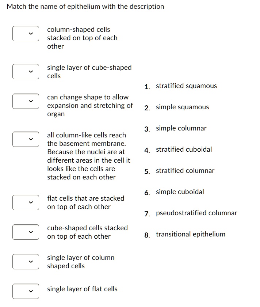Click the number 1 beside stratified squamous
Viewport: 260px width, 307px height.
[147, 86]
